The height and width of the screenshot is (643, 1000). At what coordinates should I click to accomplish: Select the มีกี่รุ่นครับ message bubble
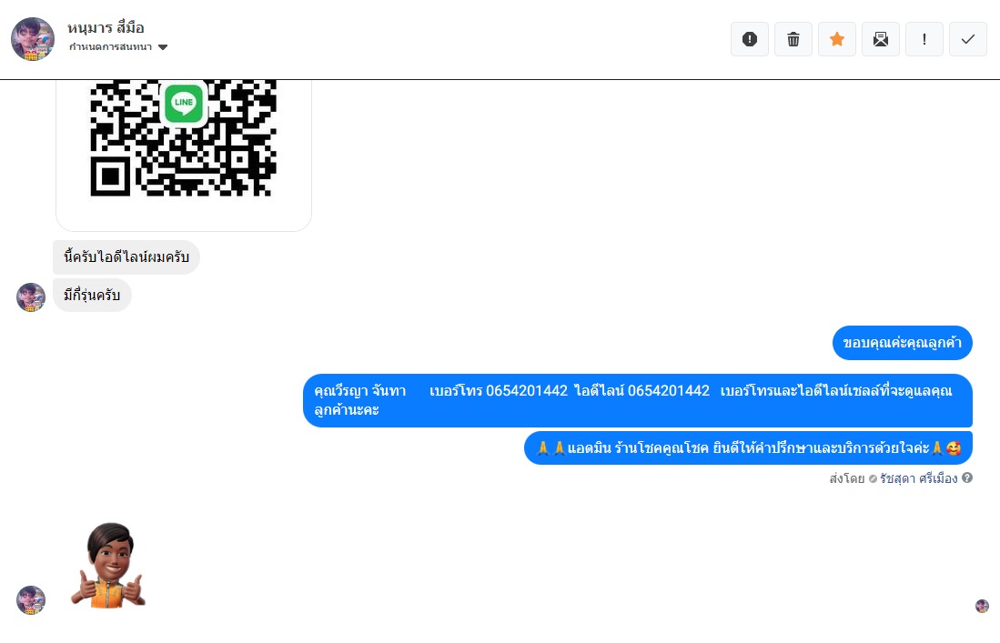[92, 295]
